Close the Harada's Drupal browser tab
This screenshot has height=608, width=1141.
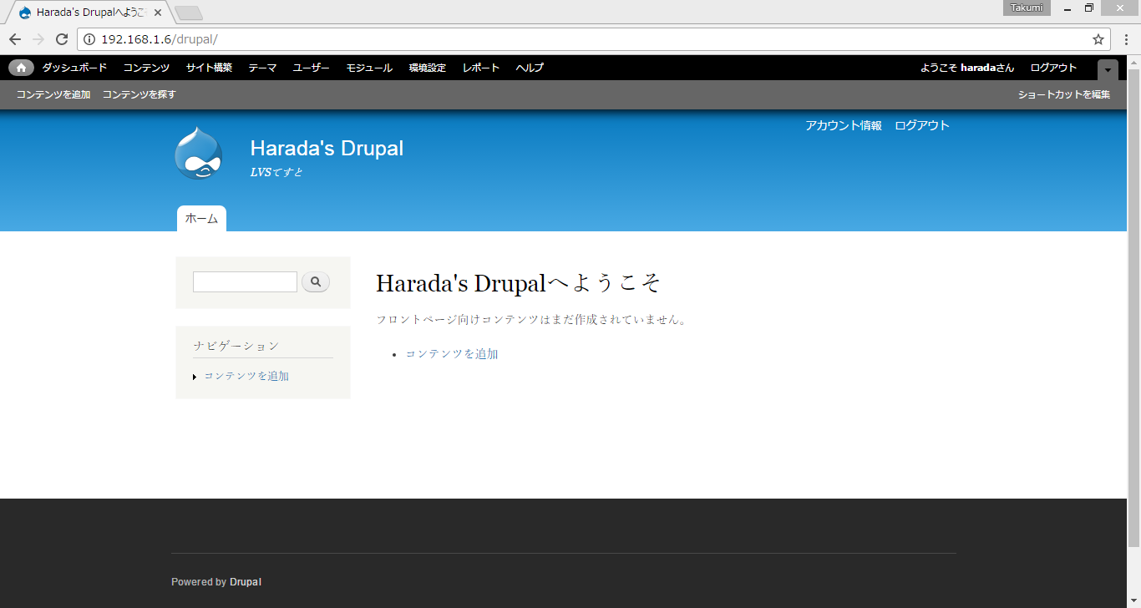pos(158,13)
